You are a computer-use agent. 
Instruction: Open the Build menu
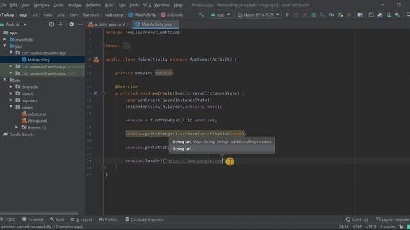(x=110, y=5)
